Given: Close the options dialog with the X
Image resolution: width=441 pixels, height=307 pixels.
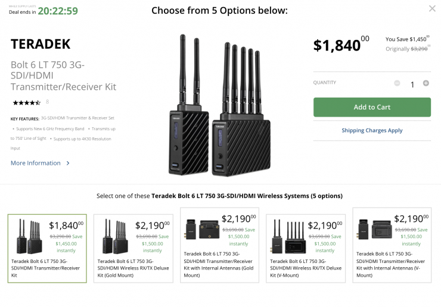Looking at the screenshot, I should pos(432,9).
